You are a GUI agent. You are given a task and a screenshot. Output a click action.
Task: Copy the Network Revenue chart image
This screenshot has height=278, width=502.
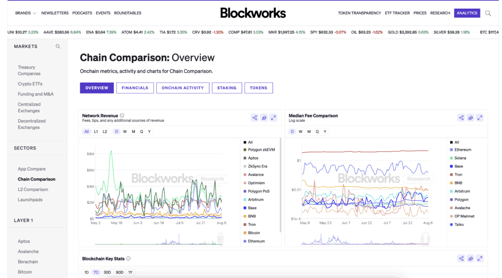coord(264,117)
